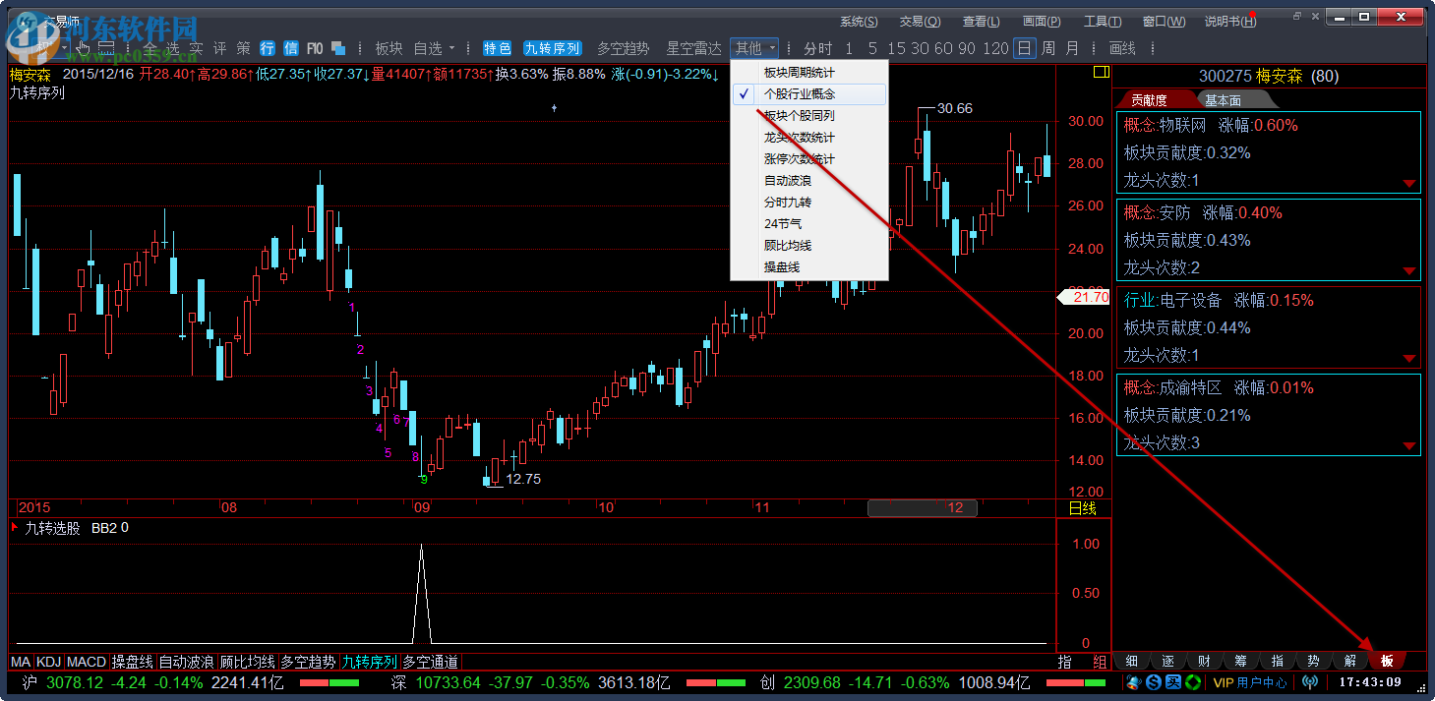Click the 策 toolbar icon

tap(243, 48)
